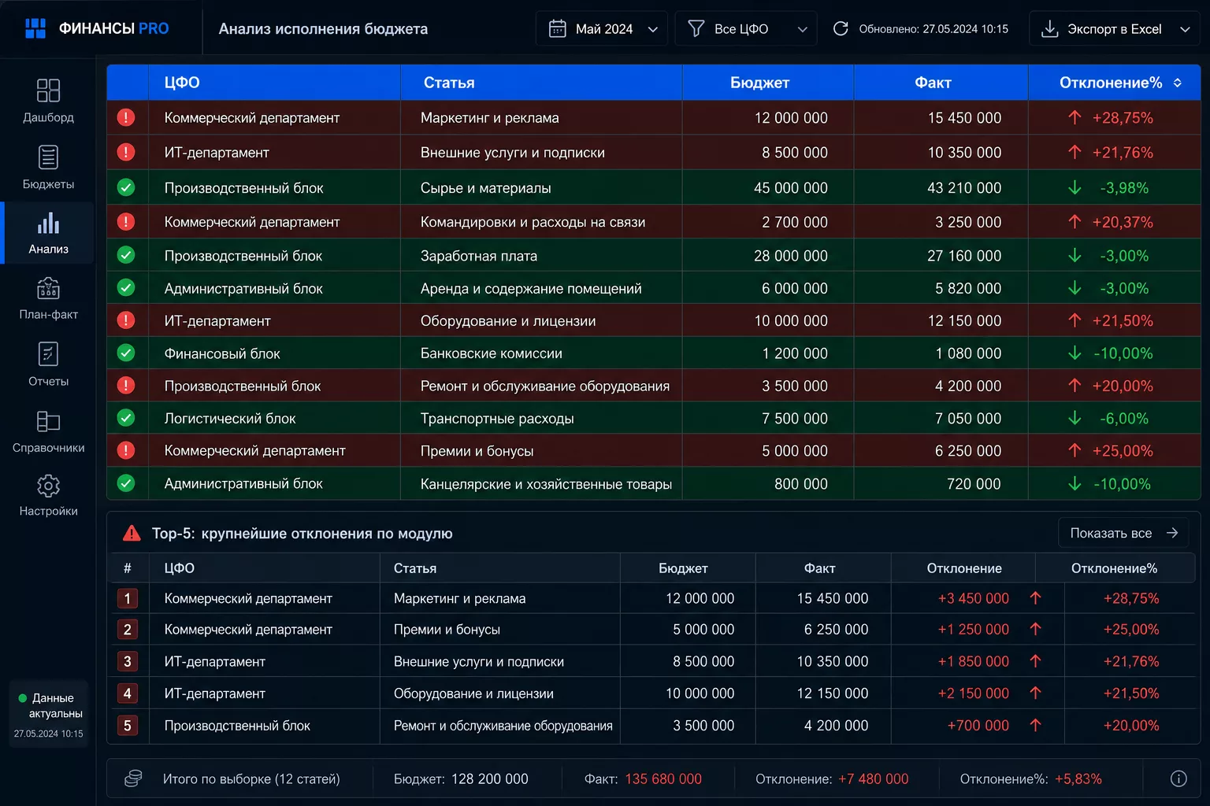
Task: Open the Отчеты section icon
Action: 48,354
